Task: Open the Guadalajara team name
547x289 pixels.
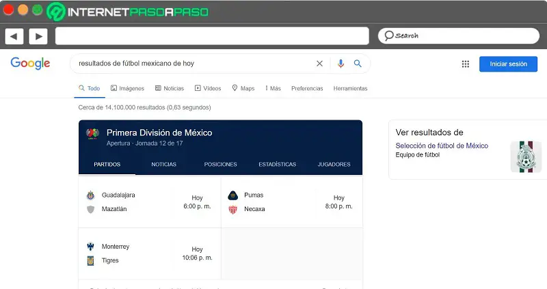Action: [x=118, y=195]
